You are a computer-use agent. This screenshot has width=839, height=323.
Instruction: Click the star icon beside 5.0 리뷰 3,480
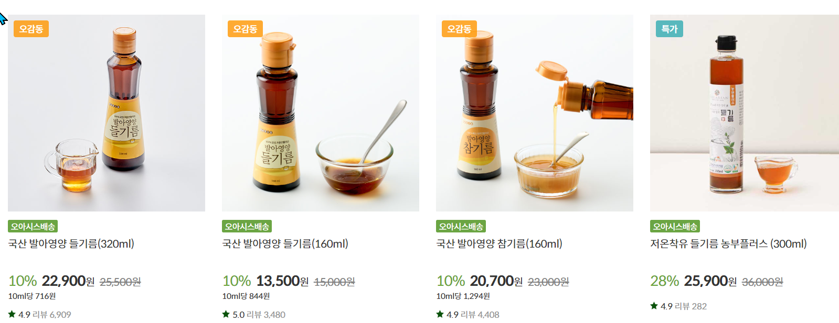click(226, 314)
